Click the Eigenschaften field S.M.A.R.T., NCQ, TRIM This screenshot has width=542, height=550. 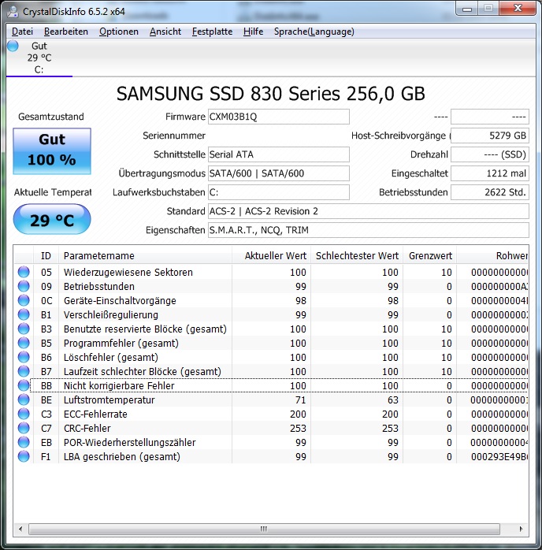[369, 230]
